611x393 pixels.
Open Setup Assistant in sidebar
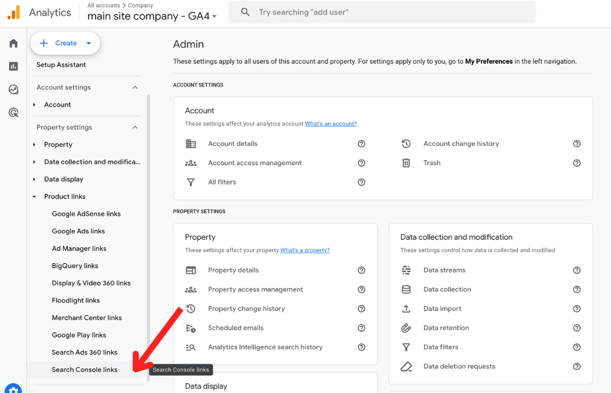(x=61, y=65)
